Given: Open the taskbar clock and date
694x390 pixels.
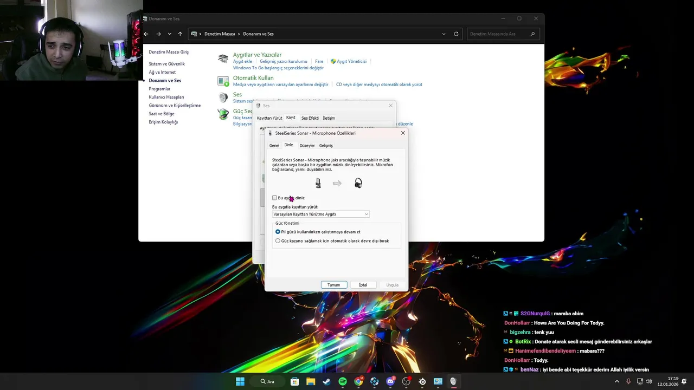Looking at the screenshot, I should [668, 381].
